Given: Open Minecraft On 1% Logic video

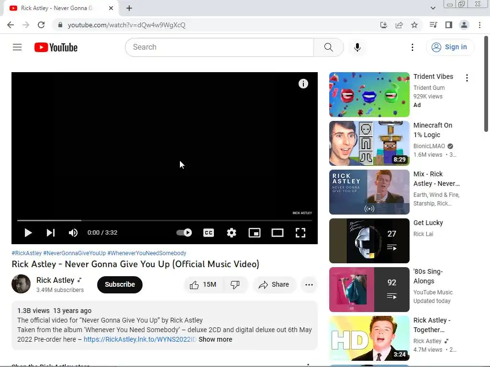Looking at the screenshot, I should tap(369, 143).
